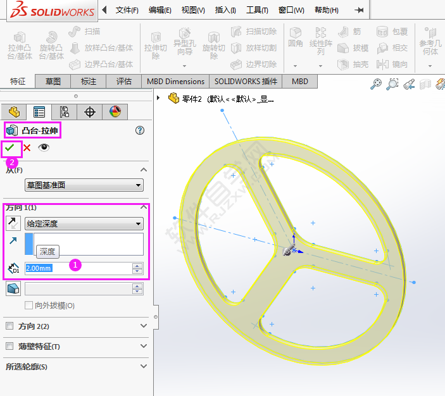Click the Zoom to Area icon
The width and height of the screenshot is (445, 396).
coord(392,84)
